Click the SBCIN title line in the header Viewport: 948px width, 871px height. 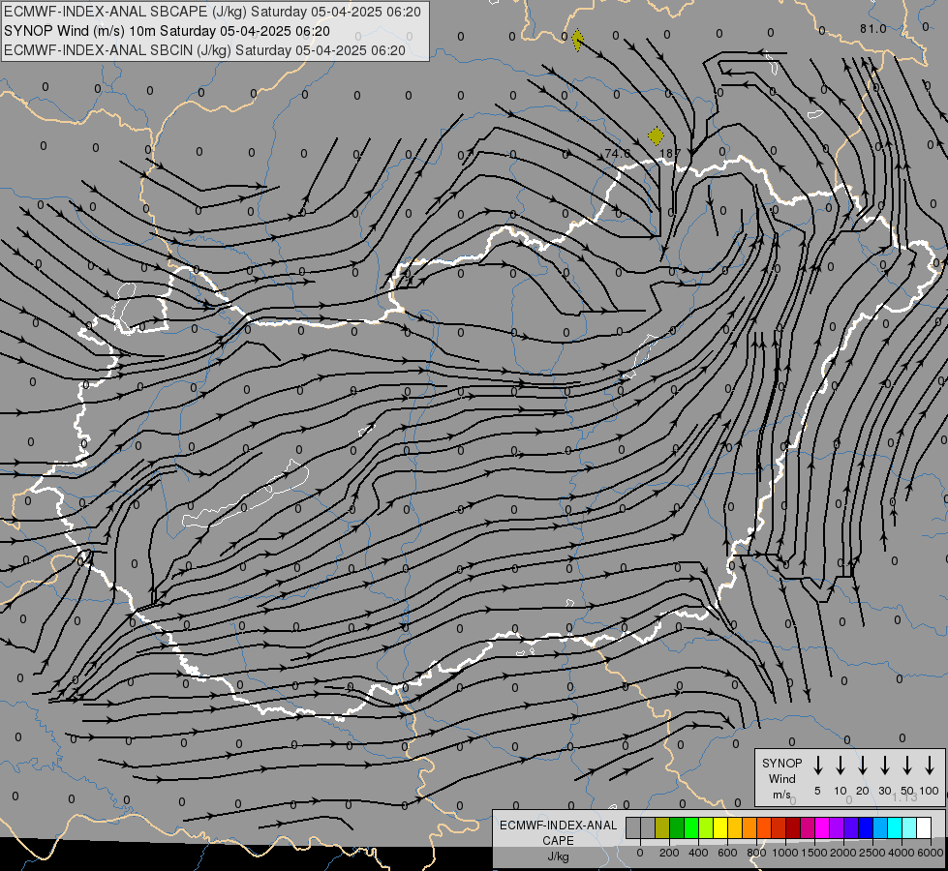tap(204, 50)
